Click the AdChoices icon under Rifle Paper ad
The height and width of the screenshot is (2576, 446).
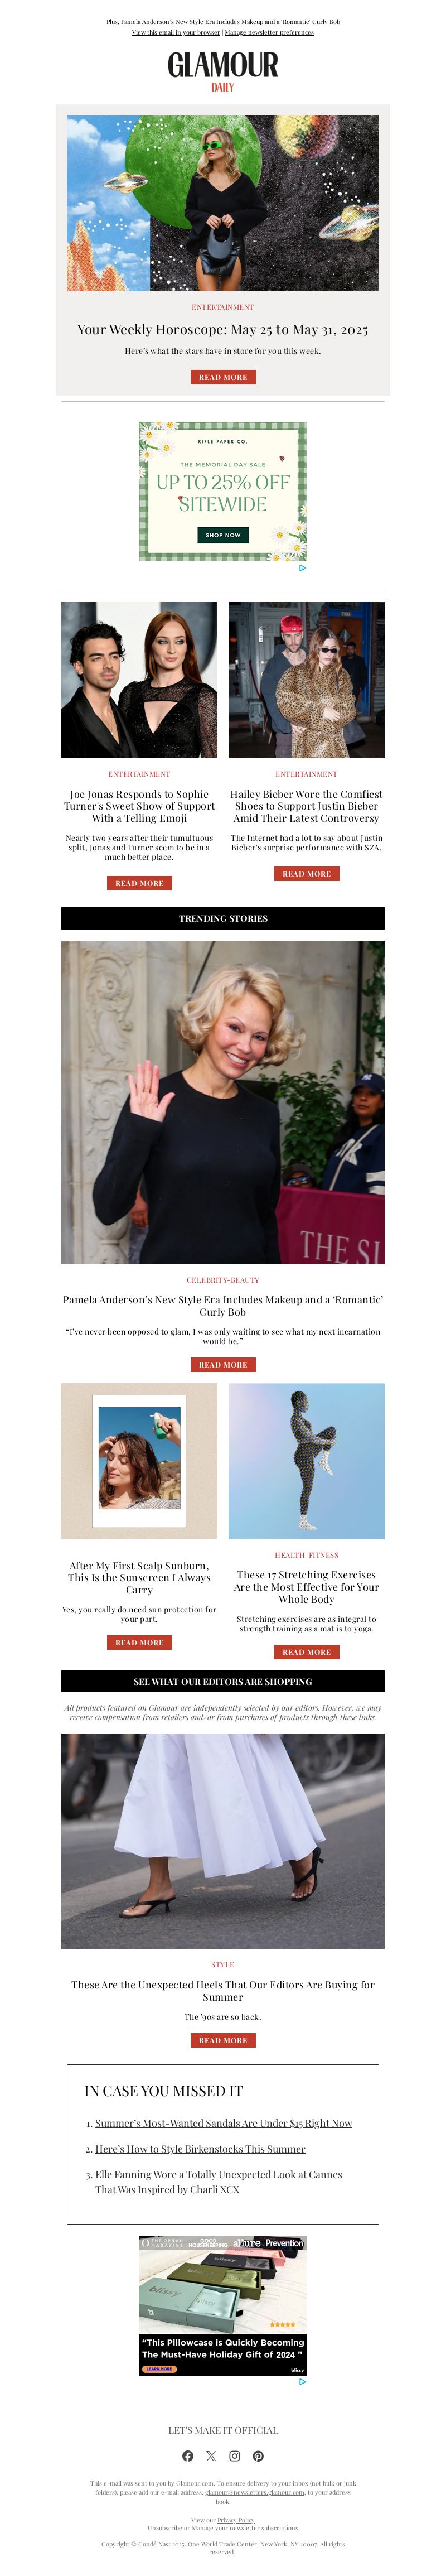point(302,568)
